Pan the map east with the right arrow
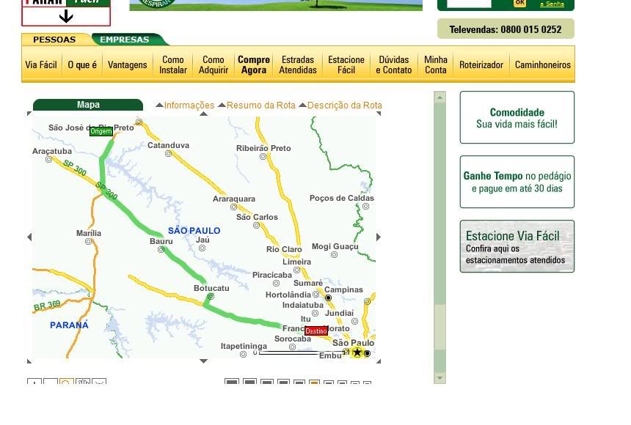 point(379,237)
